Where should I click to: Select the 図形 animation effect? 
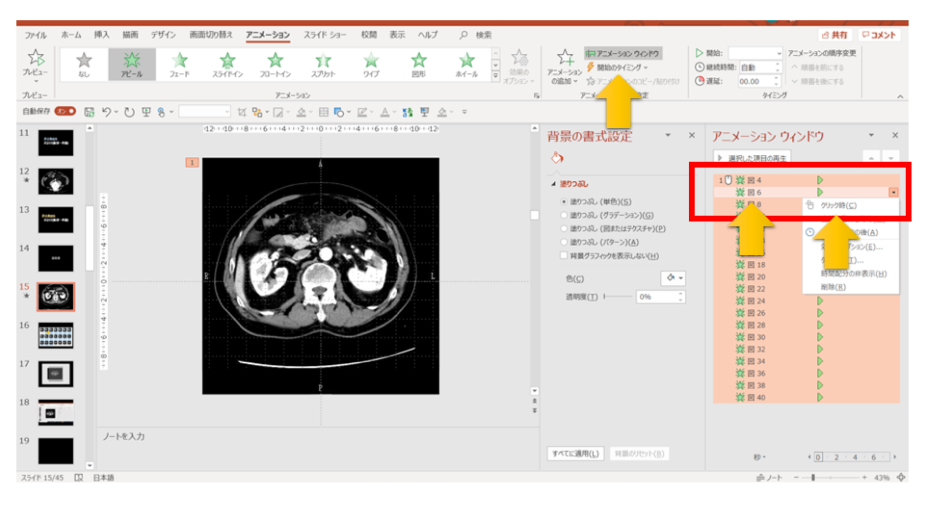click(418, 64)
